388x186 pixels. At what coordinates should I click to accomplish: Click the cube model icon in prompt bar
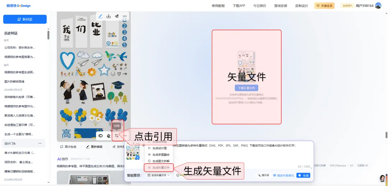click(178, 175)
